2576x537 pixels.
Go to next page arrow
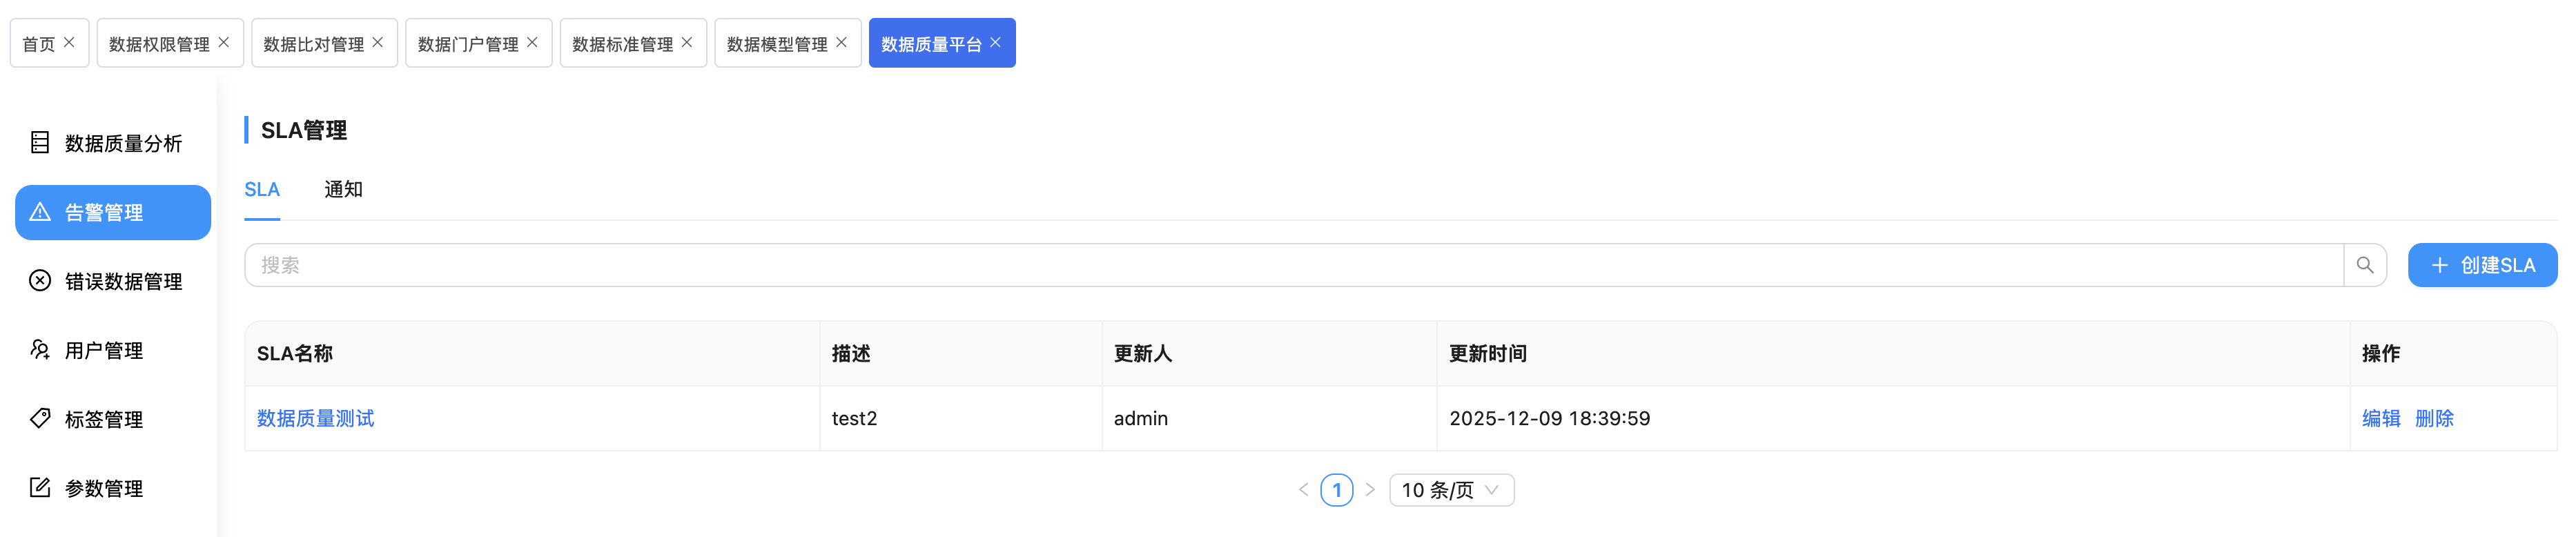point(1370,490)
